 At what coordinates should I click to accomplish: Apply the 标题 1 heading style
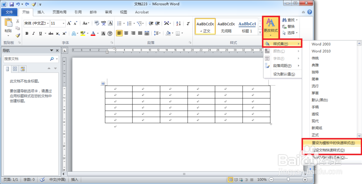(x=247, y=26)
